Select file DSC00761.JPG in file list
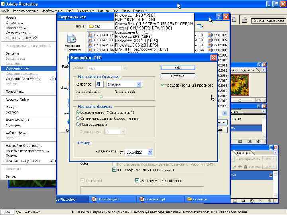This screenshot has height=215, width=287. tap(101, 40)
